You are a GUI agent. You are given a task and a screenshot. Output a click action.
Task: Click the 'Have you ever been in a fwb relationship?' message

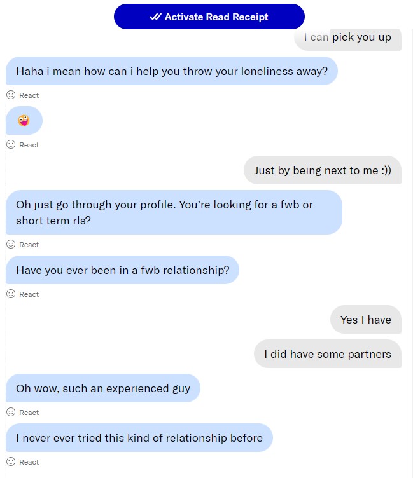click(x=122, y=270)
